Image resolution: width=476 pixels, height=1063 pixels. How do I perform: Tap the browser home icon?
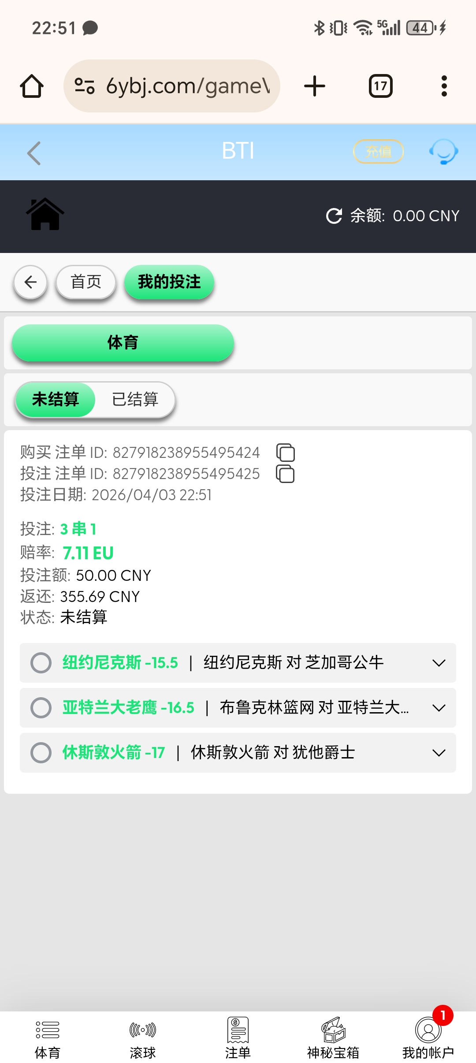tap(32, 86)
